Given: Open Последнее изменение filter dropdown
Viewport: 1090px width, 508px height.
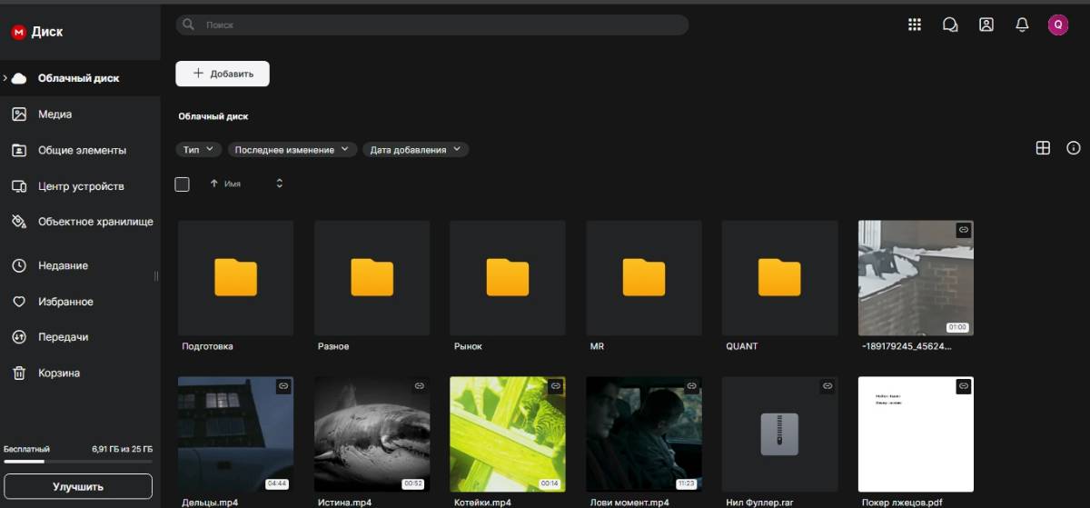Looking at the screenshot, I should tap(292, 149).
